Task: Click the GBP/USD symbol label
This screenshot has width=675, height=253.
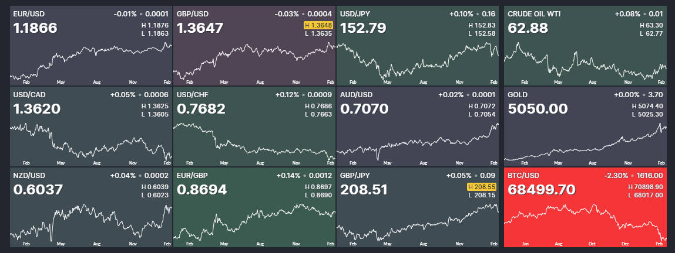Action: click(x=192, y=13)
